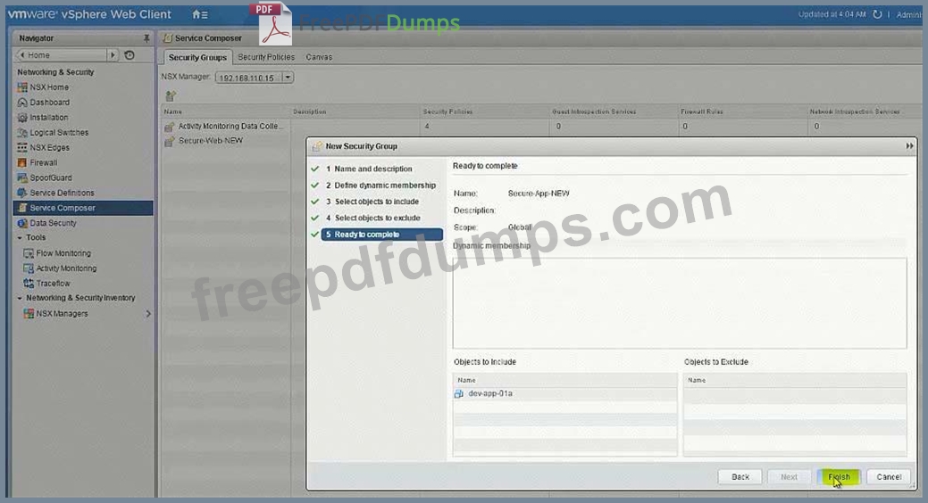Image resolution: width=928 pixels, height=503 pixels.
Task: Switch to the Security Policies tab
Action: [266, 57]
